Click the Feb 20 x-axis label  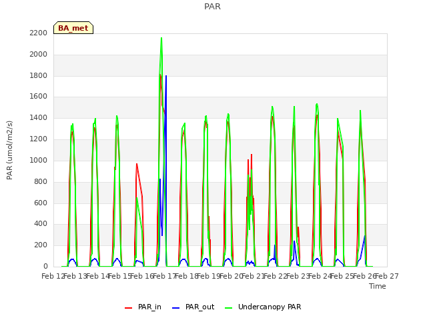(x=231, y=276)
